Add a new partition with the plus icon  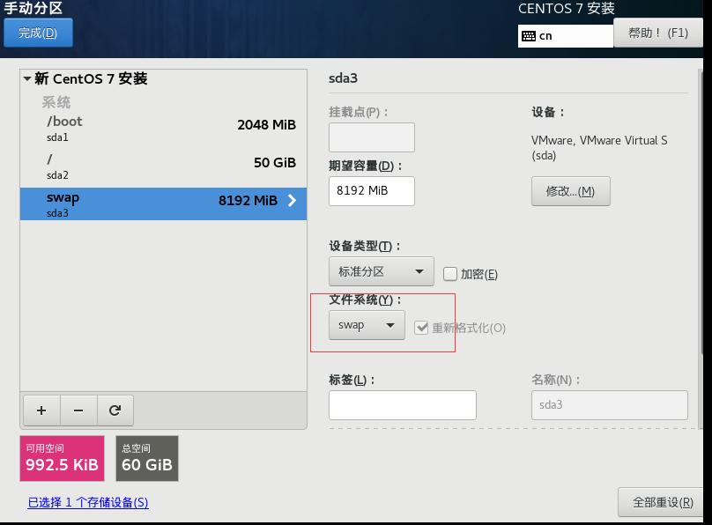click(x=41, y=410)
